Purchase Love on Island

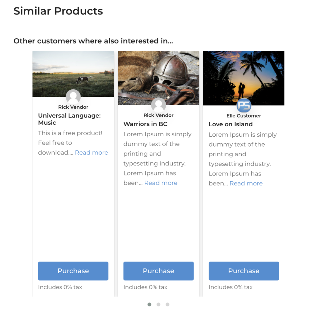click(x=244, y=271)
